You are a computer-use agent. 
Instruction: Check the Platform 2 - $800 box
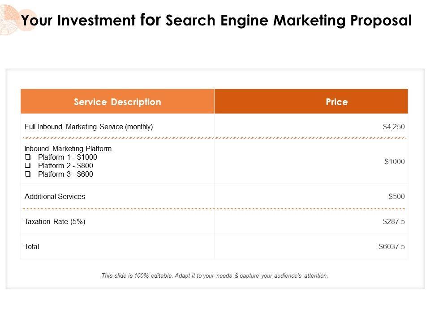coord(28,166)
